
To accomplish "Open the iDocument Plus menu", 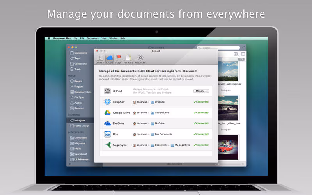I will tap(62, 38).
